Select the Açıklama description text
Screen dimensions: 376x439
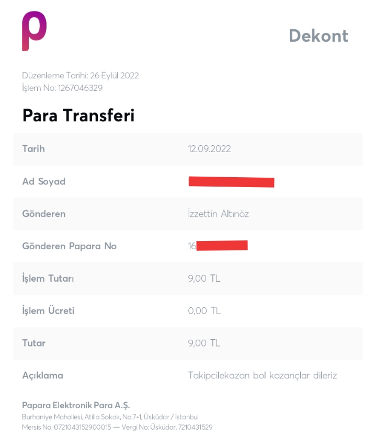point(262,375)
